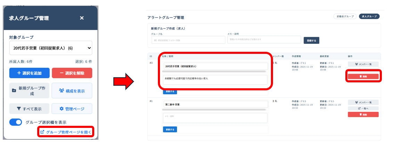
Task: Toggle the グループ選択欄を表示 switch
Action: (16, 122)
